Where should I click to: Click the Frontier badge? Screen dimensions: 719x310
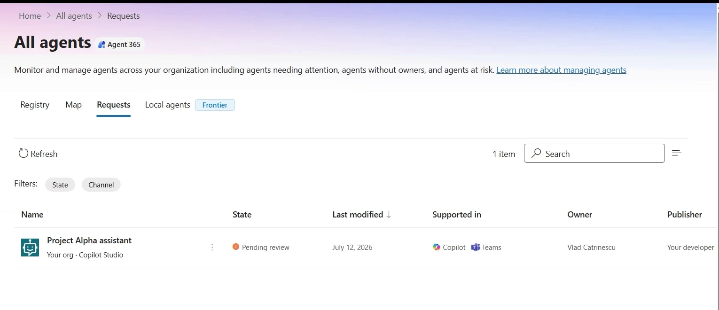(215, 105)
